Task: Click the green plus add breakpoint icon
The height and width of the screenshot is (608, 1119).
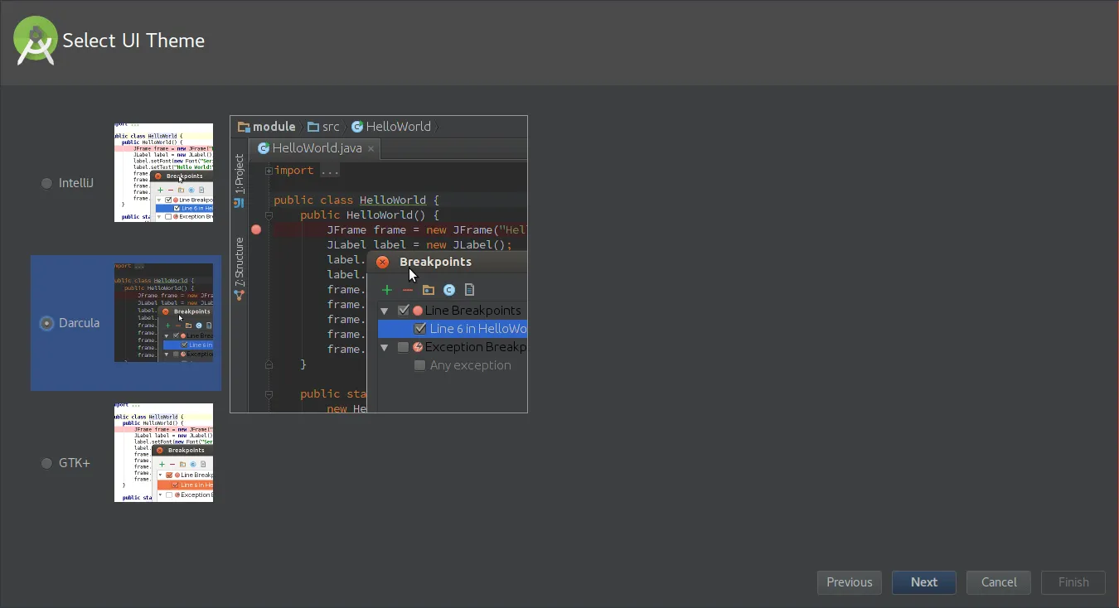Action: pos(386,290)
